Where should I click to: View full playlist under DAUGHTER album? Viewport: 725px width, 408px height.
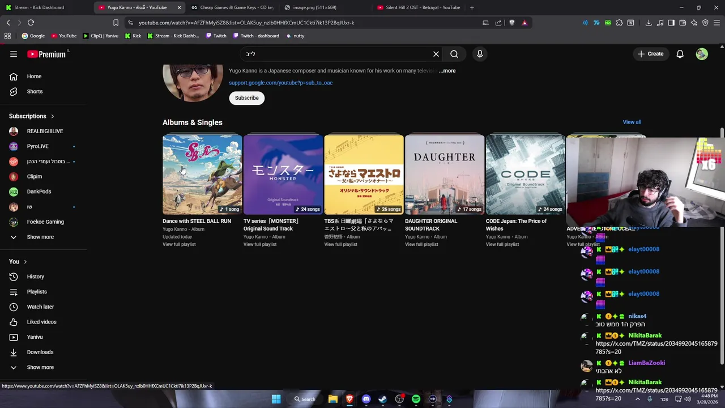point(421,244)
